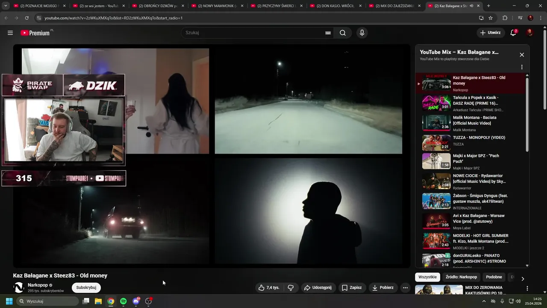Select current Kaz Bałagane x Steez83 playlist item
The height and width of the screenshot is (308, 547).
pyautogui.click(x=469, y=83)
